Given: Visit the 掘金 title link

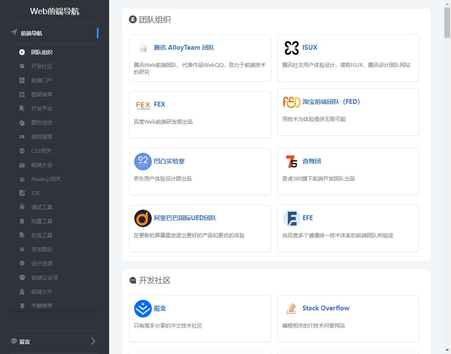Looking at the screenshot, I should point(160,308).
